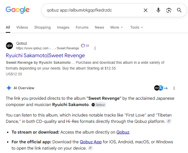
Task: Click link icon after natively on your device
Action: coord(90,148)
